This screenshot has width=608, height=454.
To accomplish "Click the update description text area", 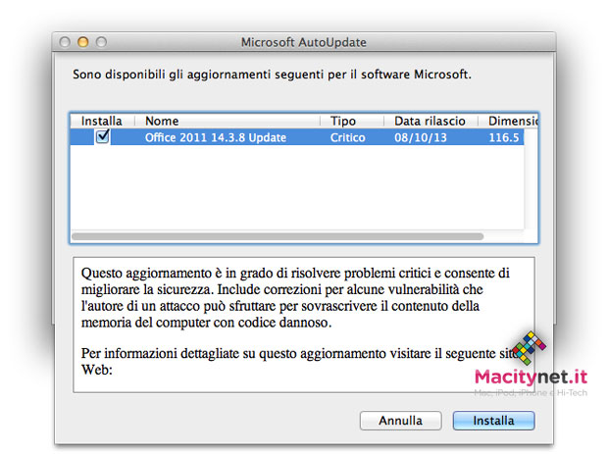I will [x=304, y=325].
